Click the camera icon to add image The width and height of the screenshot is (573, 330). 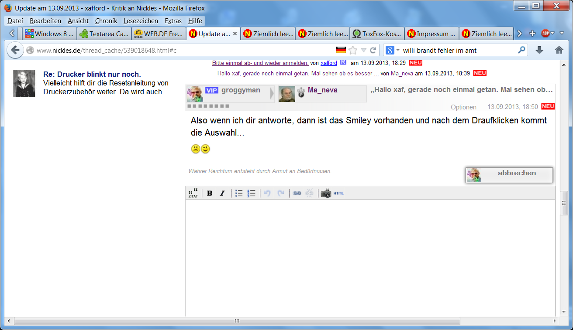(x=326, y=193)
